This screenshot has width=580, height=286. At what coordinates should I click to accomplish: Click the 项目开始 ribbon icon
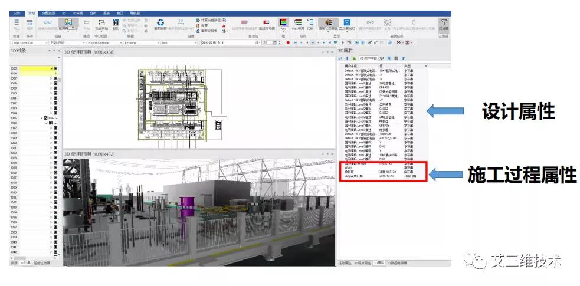(101, 24)
